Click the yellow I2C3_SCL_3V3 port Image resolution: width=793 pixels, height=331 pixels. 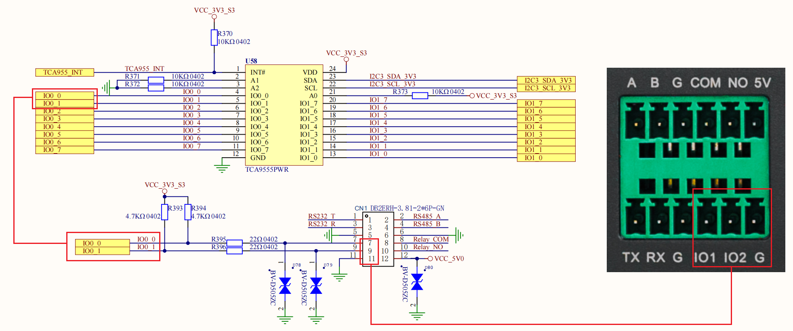point(546,88)
